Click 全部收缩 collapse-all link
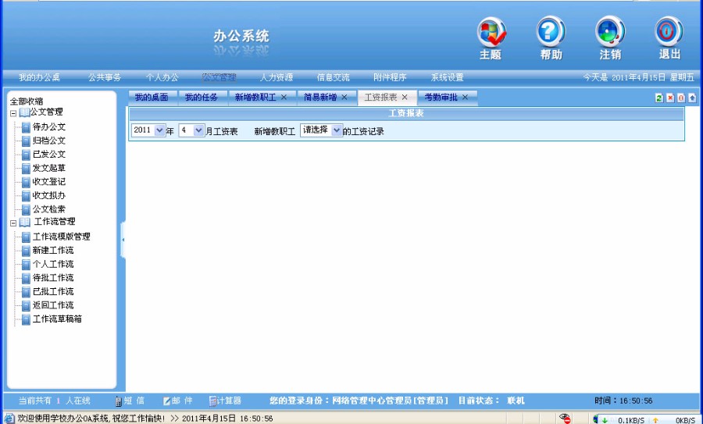This screenshot has width=703, height=424. [x=27, y=102]
